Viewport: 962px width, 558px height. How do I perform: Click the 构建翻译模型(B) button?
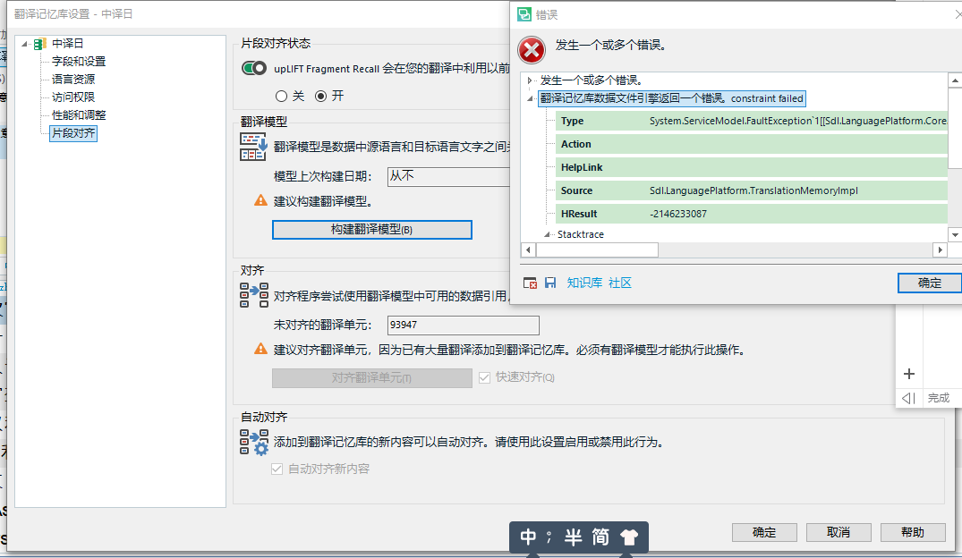pyautogui.click(x=371, y=229)
